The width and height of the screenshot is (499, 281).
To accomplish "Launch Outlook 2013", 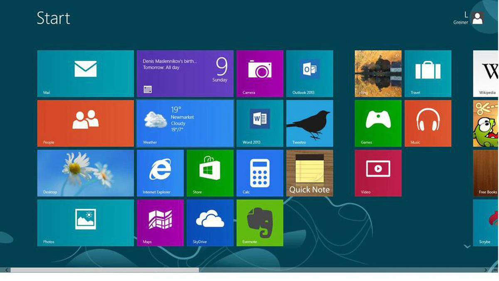I will coord(310,73).
